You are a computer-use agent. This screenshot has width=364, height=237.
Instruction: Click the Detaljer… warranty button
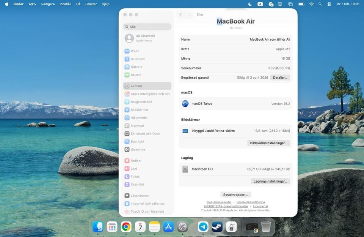click(280, 77)
